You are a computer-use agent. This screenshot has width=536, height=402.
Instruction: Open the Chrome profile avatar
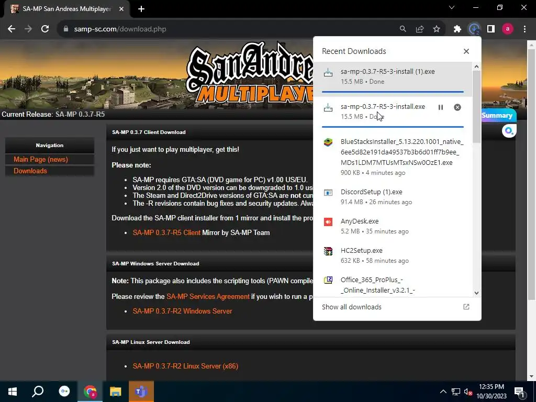[x=508, y=29]
